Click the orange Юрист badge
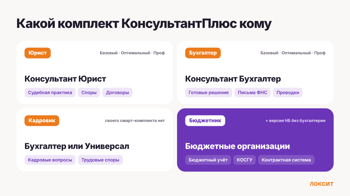Image resolution: width=350 pixels, height=196 pixels. 38,53
